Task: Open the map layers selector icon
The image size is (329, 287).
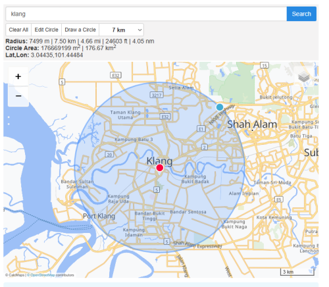Action: [304, 77]
